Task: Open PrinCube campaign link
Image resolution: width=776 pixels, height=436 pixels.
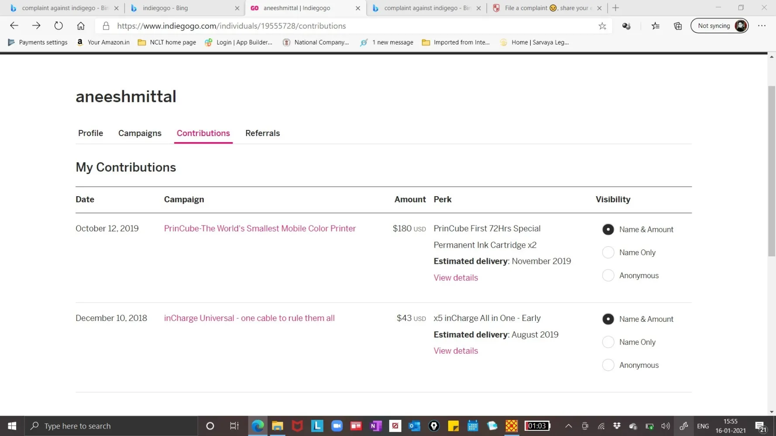Action: (260, 228)
